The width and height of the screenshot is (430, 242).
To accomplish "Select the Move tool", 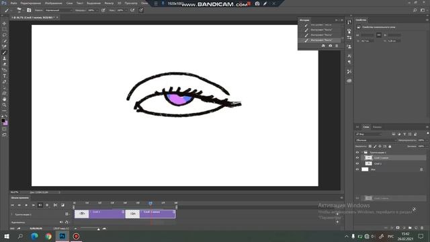I will 5,24.
